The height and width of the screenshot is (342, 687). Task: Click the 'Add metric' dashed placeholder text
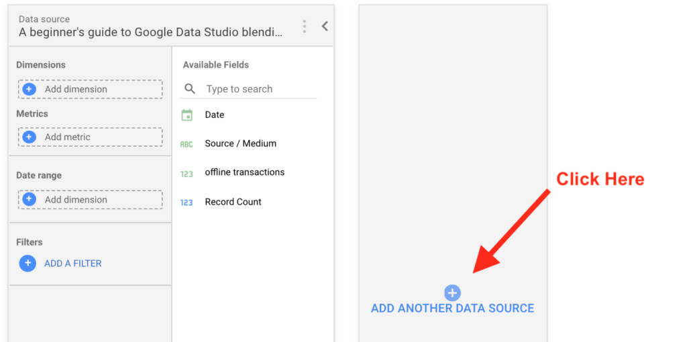67,137
